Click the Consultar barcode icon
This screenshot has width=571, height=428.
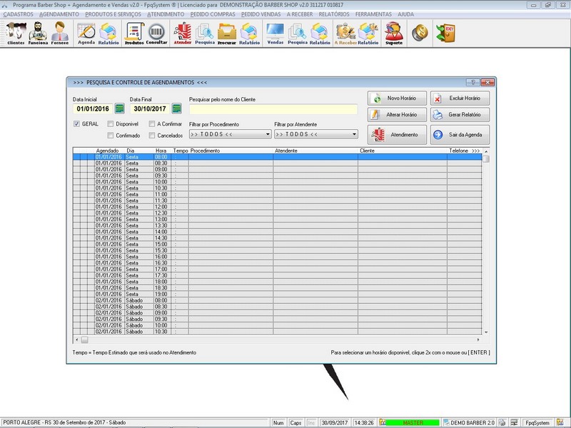tap(156, 33)
